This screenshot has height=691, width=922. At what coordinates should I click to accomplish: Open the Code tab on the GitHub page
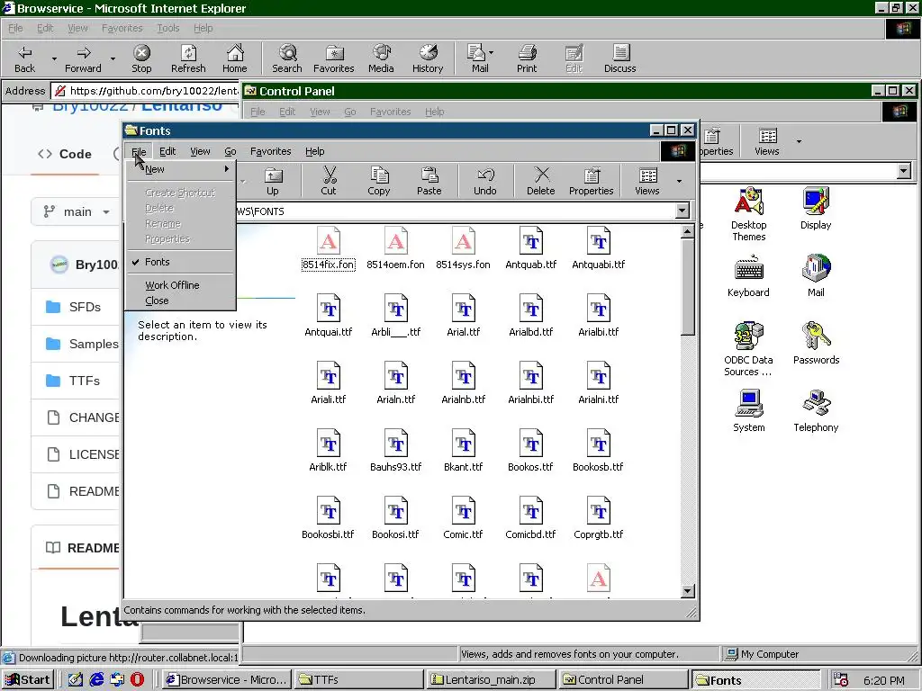[x=65, y=154]
